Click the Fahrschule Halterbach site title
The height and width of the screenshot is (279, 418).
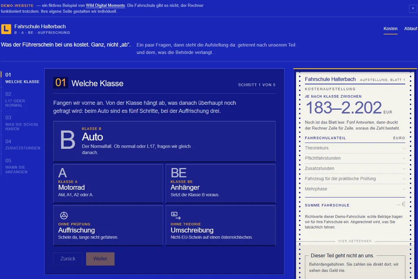pyautogui.click(x=40, y=27)
